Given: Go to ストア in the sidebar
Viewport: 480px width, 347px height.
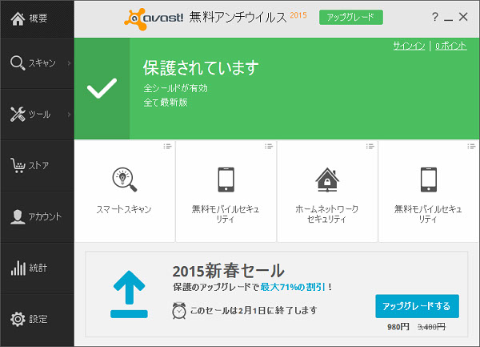Looking at the screenshot, I should [37, 166].
